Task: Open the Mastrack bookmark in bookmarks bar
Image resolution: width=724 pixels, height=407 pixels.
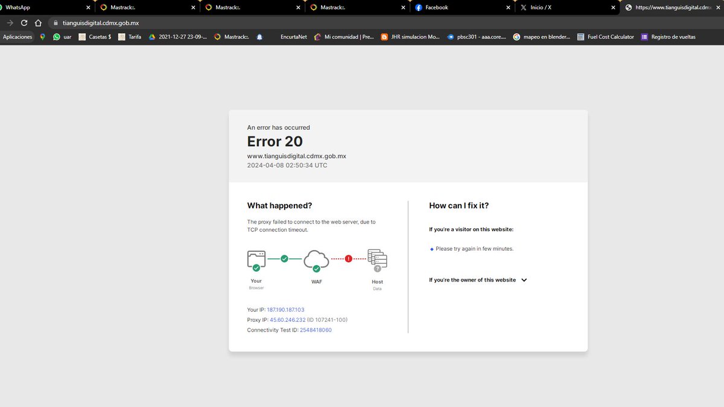Action: [232, 37]
